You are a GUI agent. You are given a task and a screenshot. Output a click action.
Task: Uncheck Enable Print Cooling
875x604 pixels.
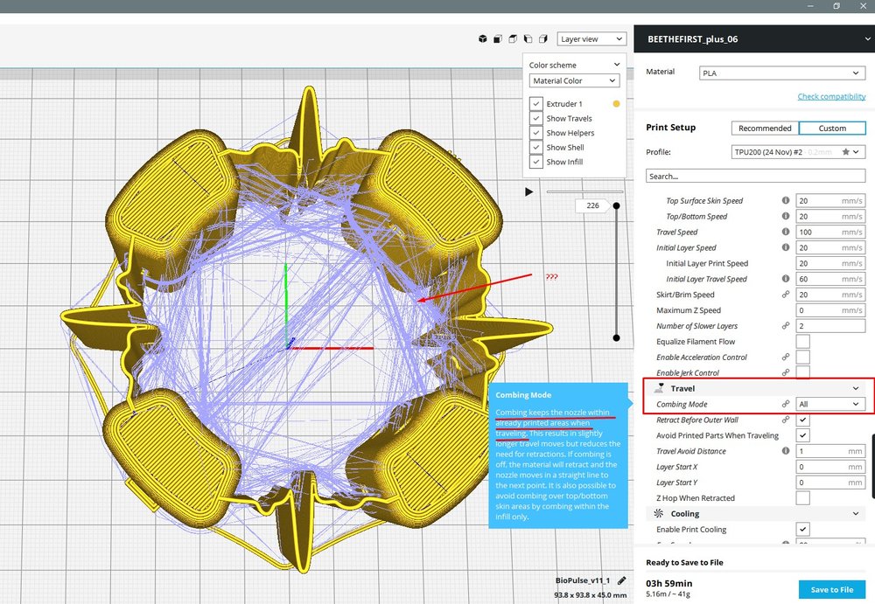coord(802,530)
